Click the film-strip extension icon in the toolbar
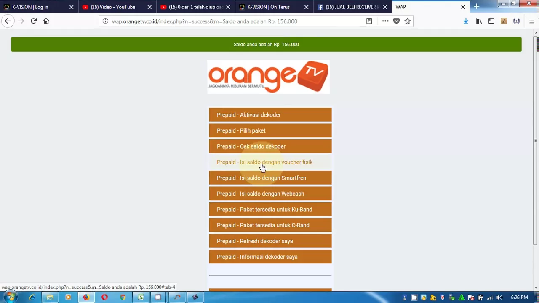 (x=516, y=21)
